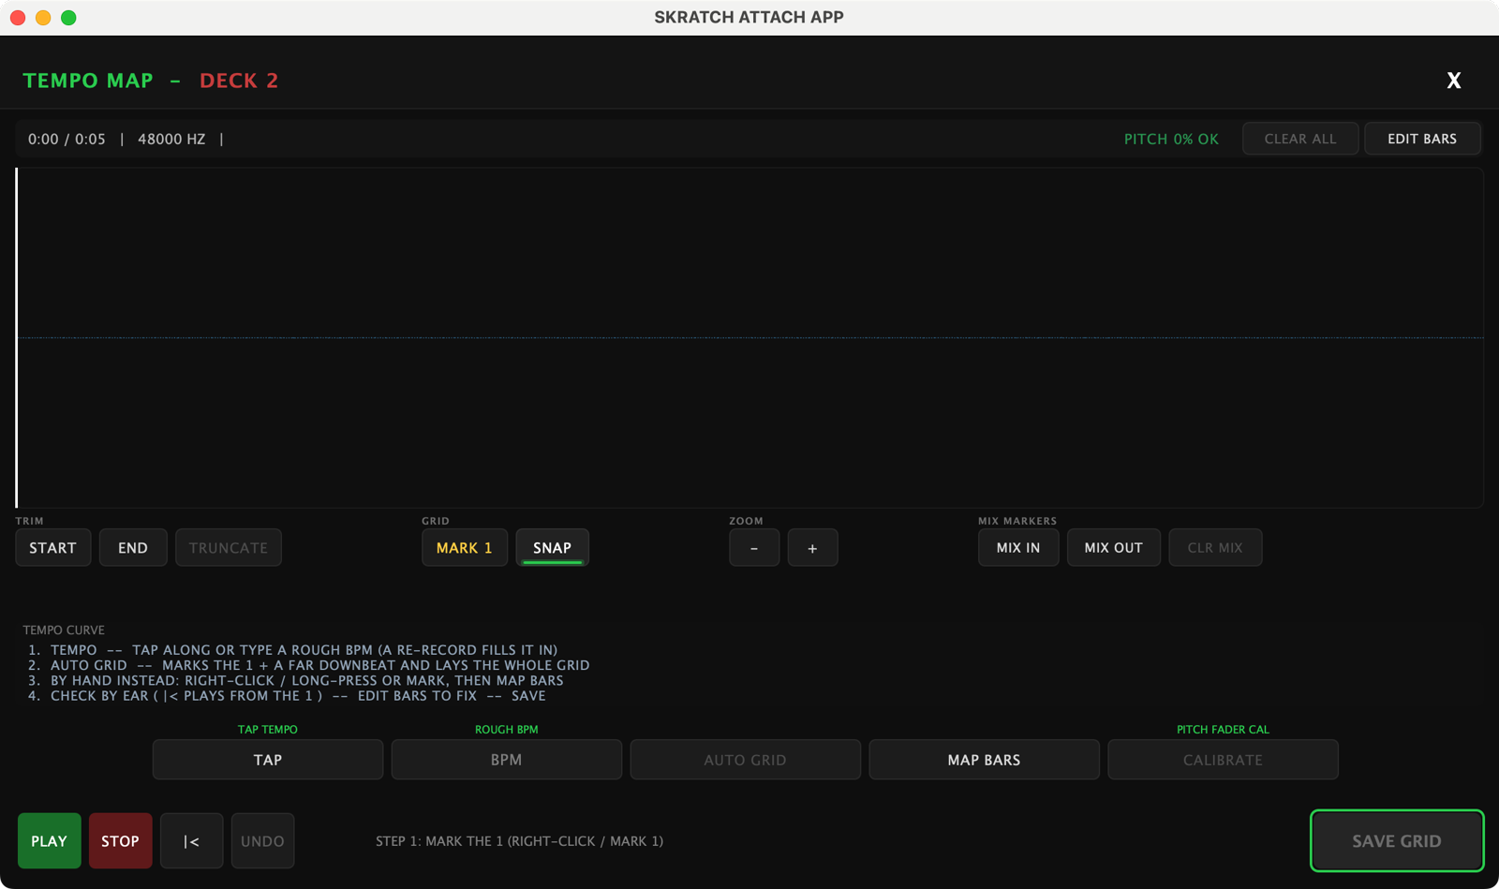Set trim START point
Screen dimensions: 1499x889
[x=53, y=548]
